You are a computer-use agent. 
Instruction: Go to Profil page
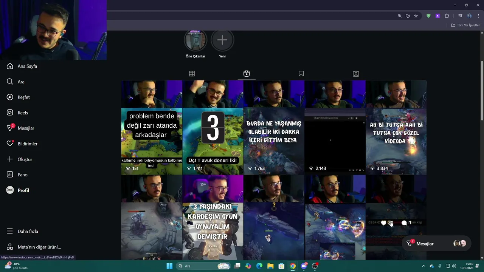[x=18, y=190]
